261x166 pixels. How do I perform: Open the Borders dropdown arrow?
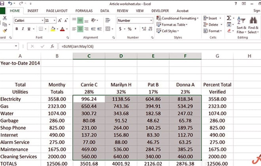tap(45, 29)
